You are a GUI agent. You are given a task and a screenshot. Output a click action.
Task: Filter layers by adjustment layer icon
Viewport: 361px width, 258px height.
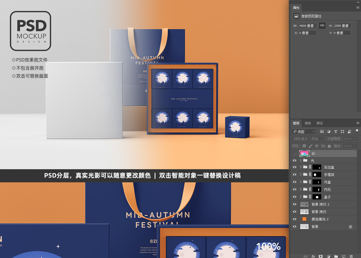pyautogui.click(x=329, y=132)
